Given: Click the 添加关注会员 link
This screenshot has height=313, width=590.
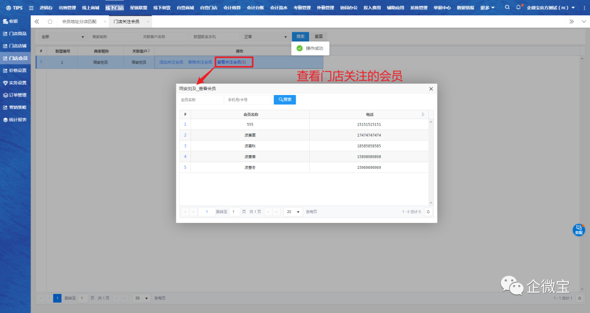Looking at the screenshot, I should click(170, 62).
